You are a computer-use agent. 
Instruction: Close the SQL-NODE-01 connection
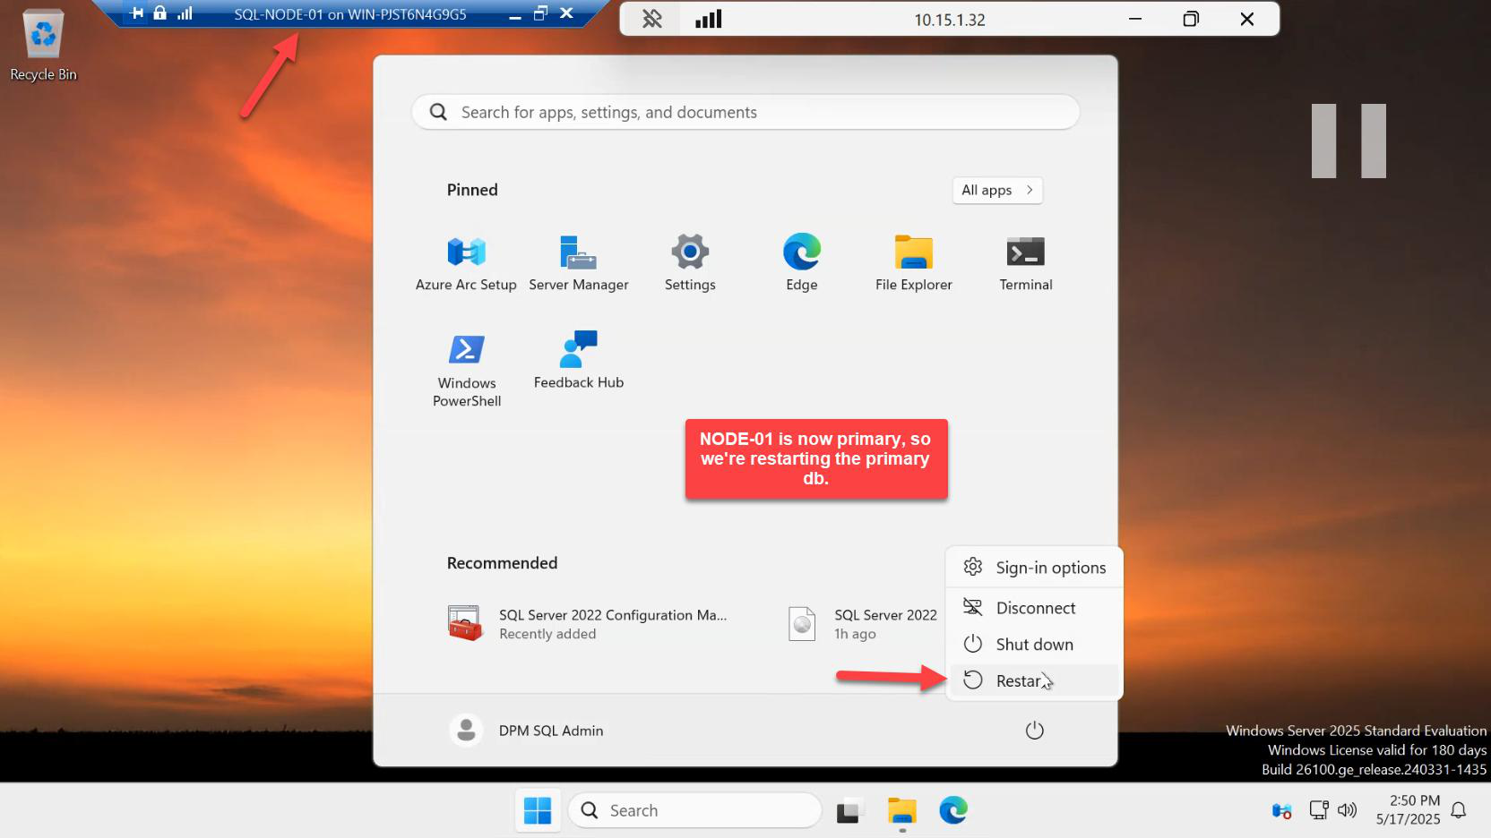point(566,13)
